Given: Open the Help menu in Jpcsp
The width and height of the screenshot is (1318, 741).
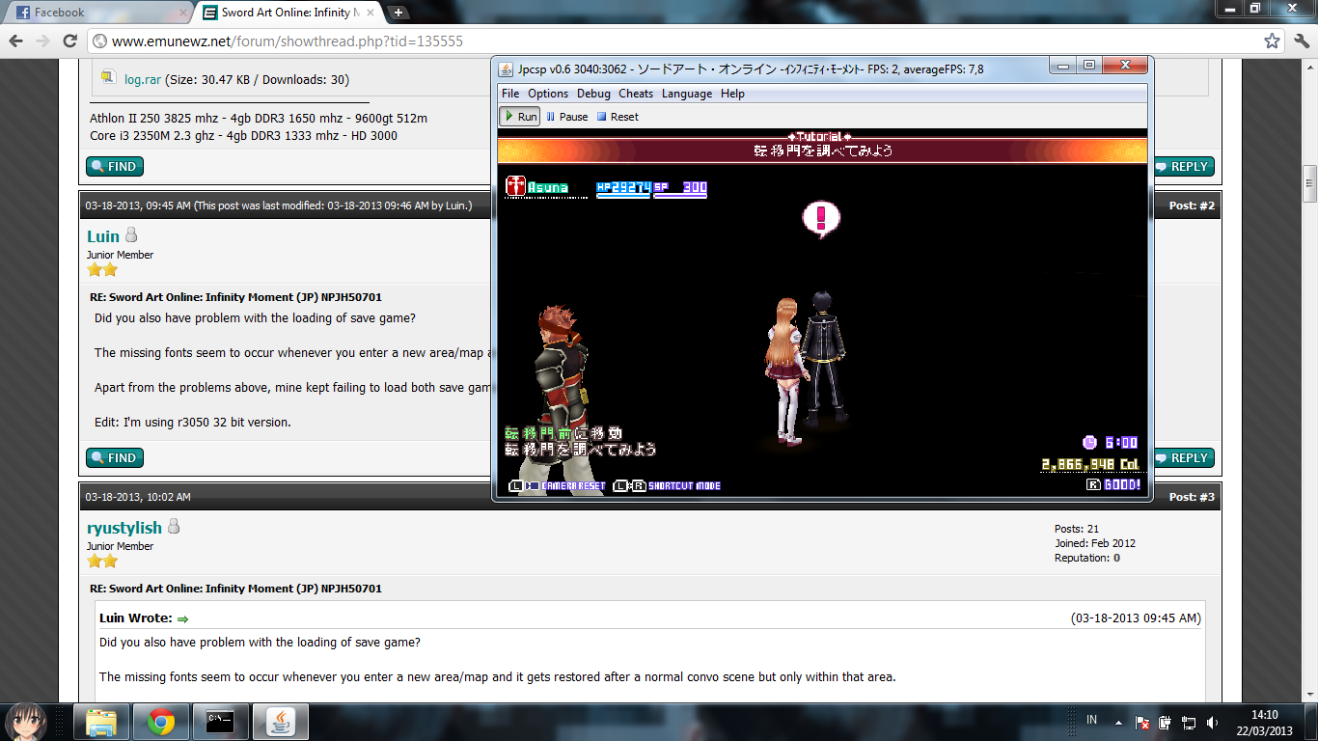Looking at the screenshot, I should tap(732, 94).
